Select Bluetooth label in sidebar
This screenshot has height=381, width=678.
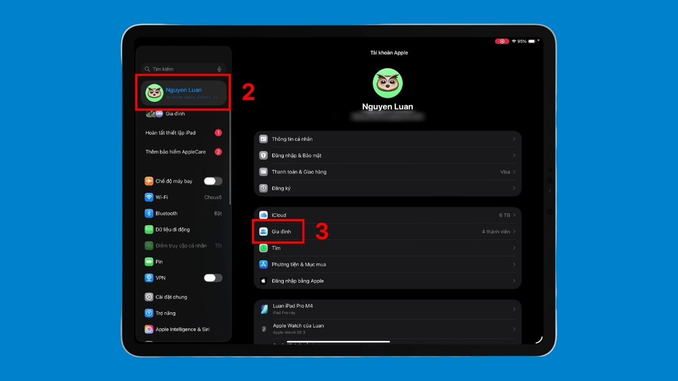tap(167, 213)
